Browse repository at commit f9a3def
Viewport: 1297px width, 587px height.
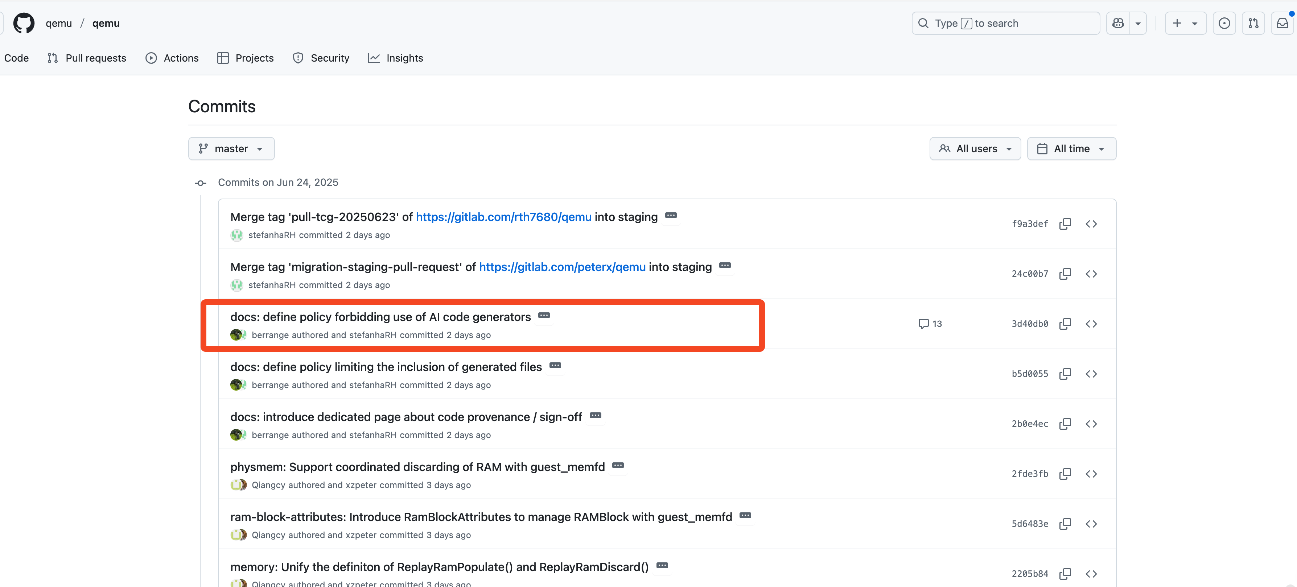pyautogui.click(x=1091, y=224)
